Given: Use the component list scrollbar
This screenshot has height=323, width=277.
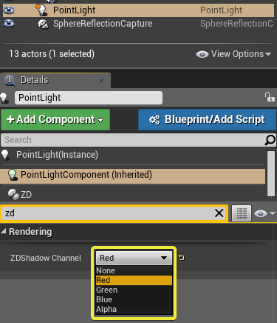Looking at the screenshot, I should pyautogui.click(x=271, y=174).
